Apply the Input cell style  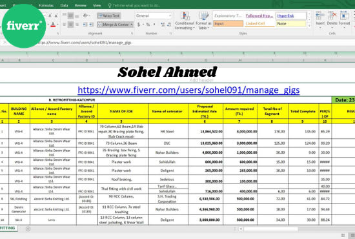tap(228, 23)
